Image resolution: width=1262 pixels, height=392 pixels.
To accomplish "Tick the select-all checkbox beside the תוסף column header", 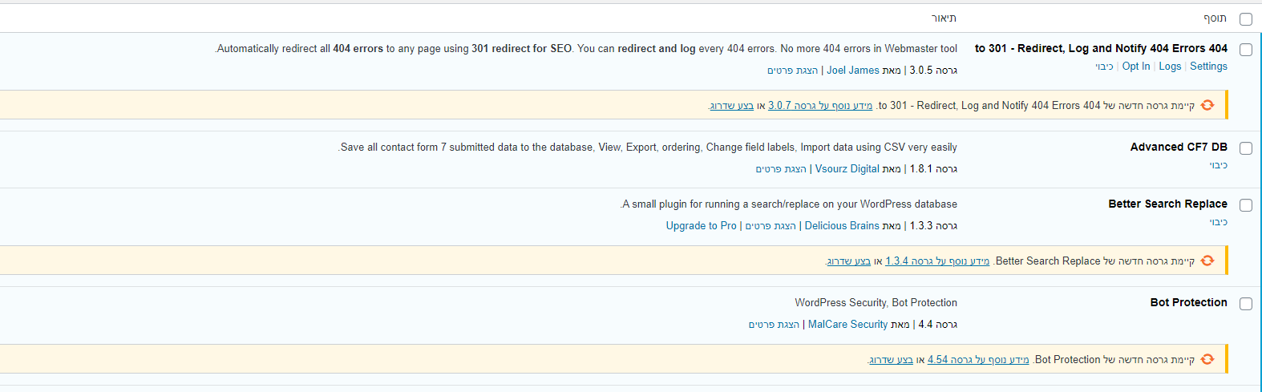I will [1245, 19].
